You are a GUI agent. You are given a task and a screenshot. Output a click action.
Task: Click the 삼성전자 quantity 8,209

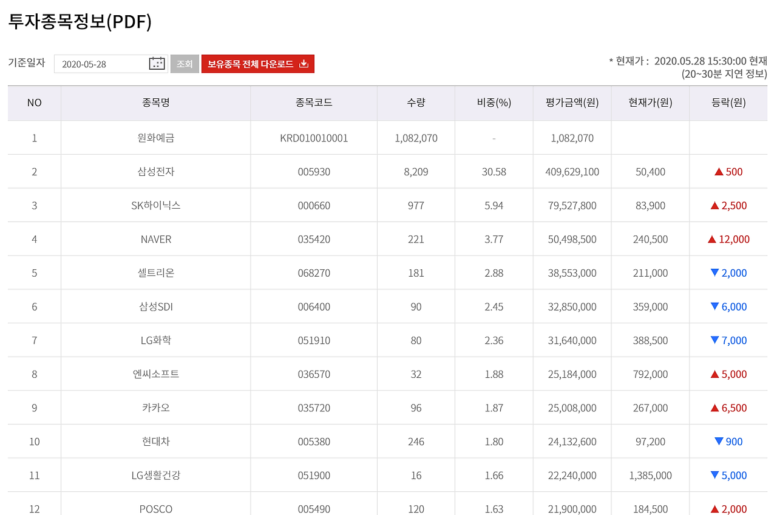click(x=416, y=172)
